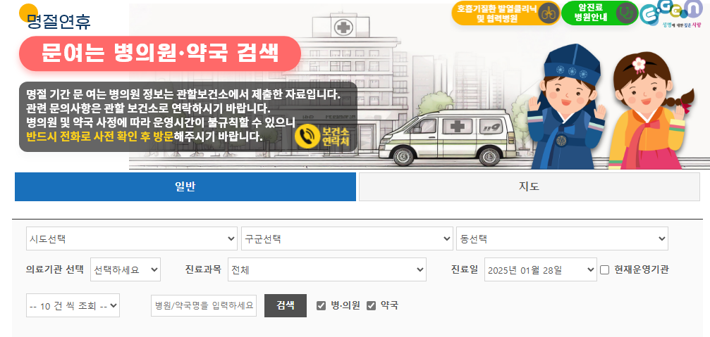Open the 진료과목 전체 dropdown
710x337 pixels.
[327, 269]
